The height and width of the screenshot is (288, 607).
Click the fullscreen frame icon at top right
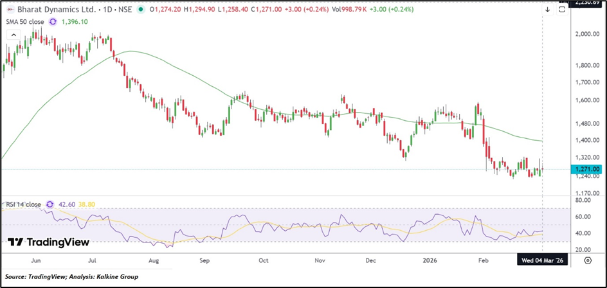(x=562, y=10)
